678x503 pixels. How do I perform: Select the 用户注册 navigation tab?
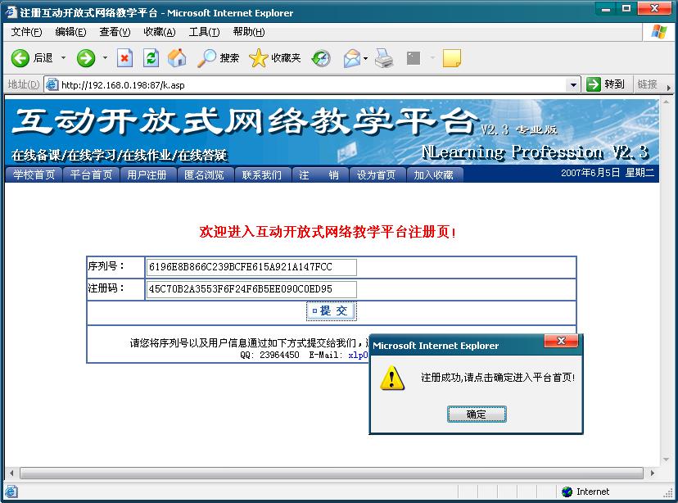147,175
